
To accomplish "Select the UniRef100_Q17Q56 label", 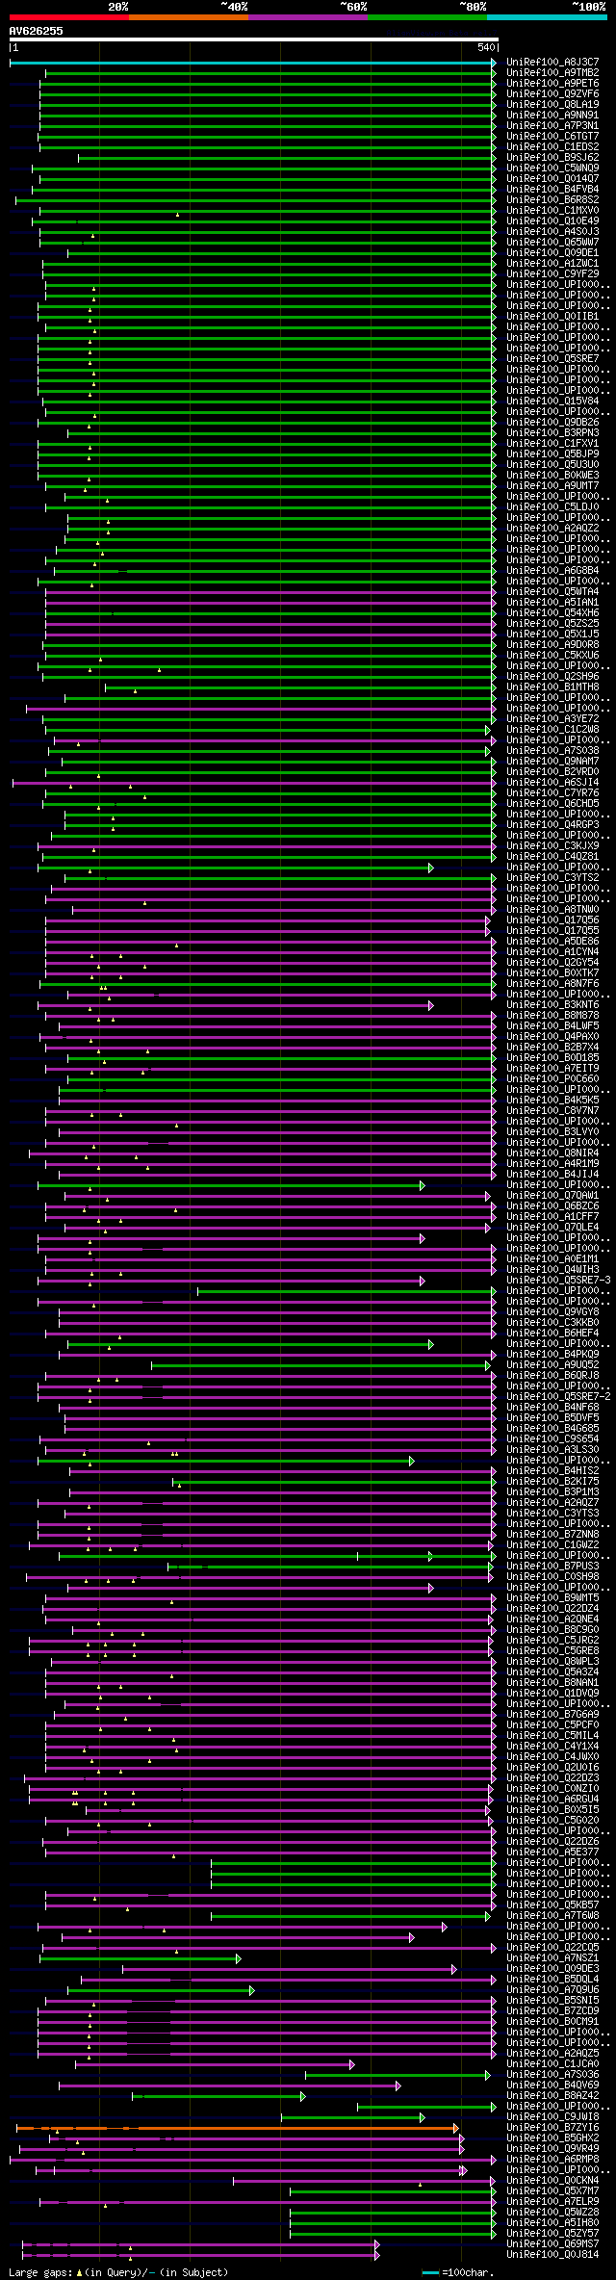I will pos(552,920).
